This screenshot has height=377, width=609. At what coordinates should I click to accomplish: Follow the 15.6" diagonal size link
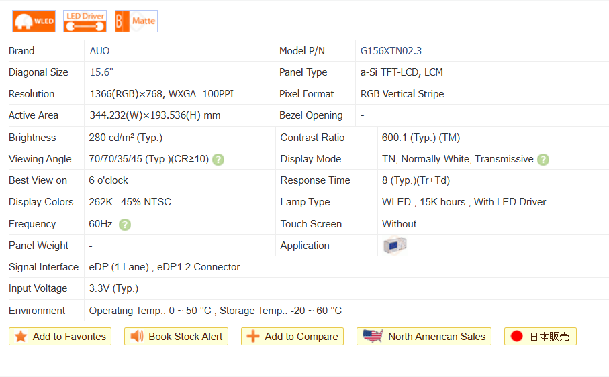coord(102,72)
